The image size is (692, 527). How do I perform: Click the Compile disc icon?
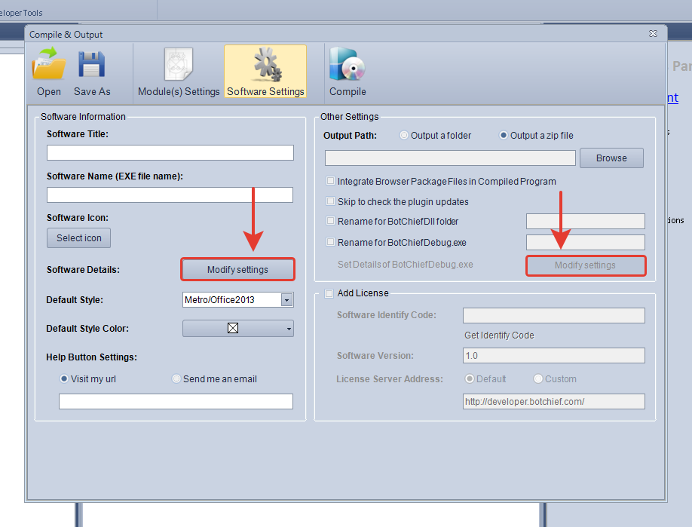[348, 66]
